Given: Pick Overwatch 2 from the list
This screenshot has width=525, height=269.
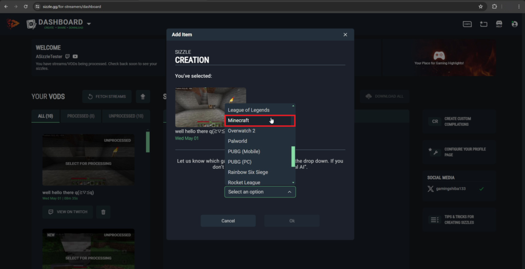Looking at the screenshot, I should tap(260, 130).
